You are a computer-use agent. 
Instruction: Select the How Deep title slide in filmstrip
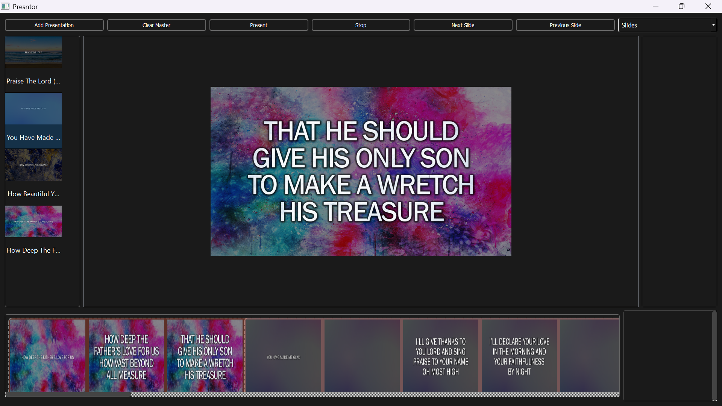coord(48,355)
